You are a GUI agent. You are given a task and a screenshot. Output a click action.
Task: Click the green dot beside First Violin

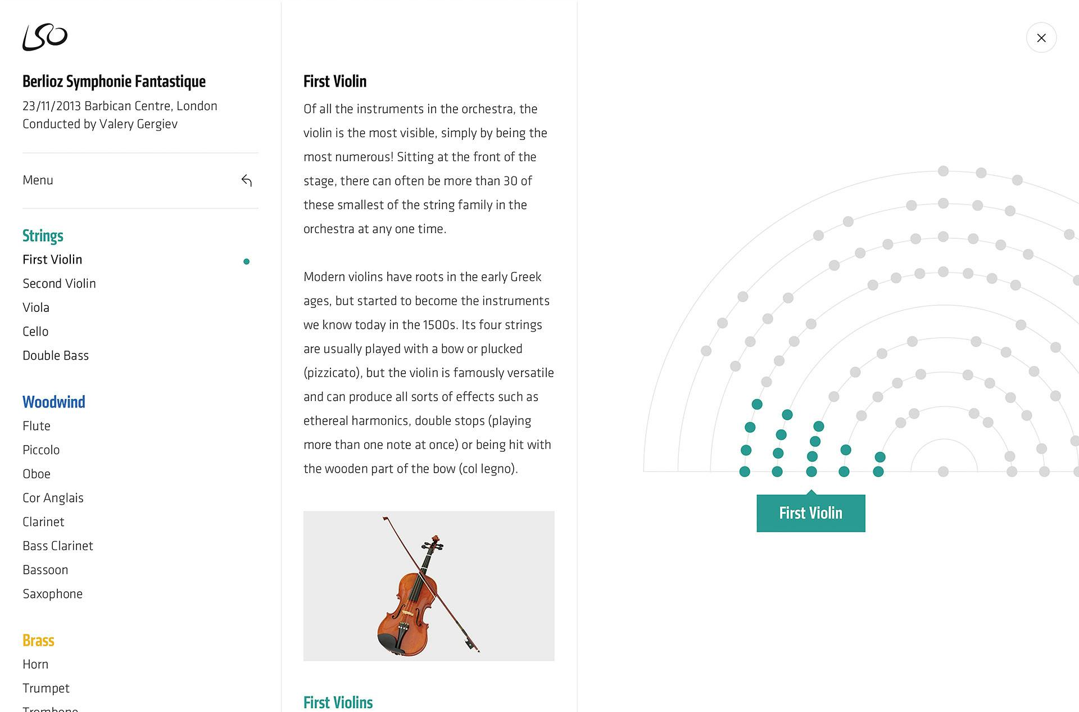click(x=246, y=261)
